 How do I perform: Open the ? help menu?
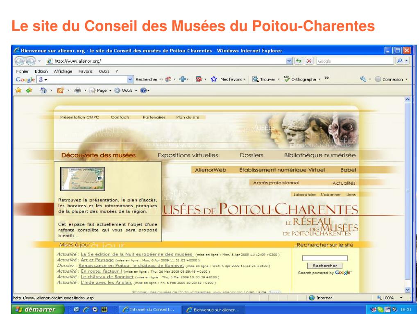pos(117,71)
